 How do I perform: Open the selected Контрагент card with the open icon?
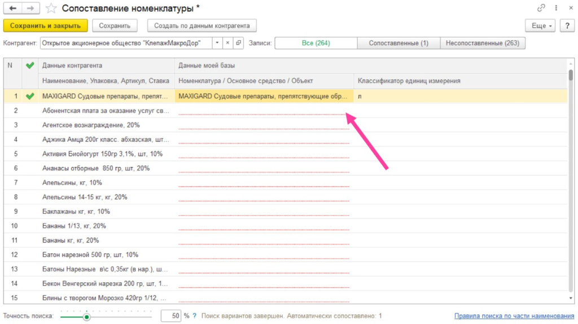coord(238,43)
